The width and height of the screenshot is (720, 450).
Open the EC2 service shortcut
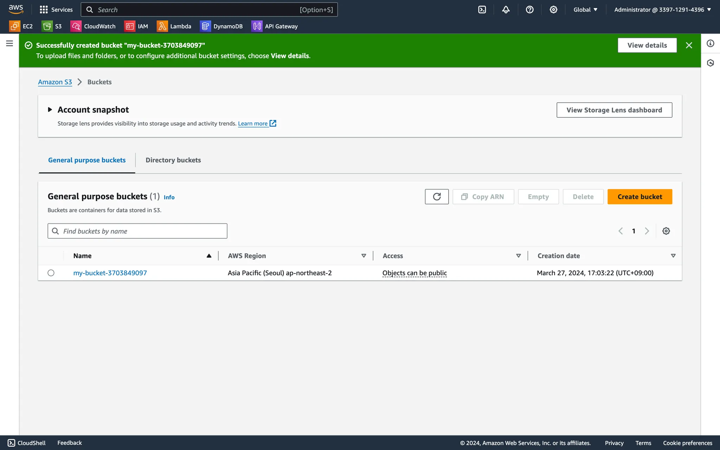21,26
